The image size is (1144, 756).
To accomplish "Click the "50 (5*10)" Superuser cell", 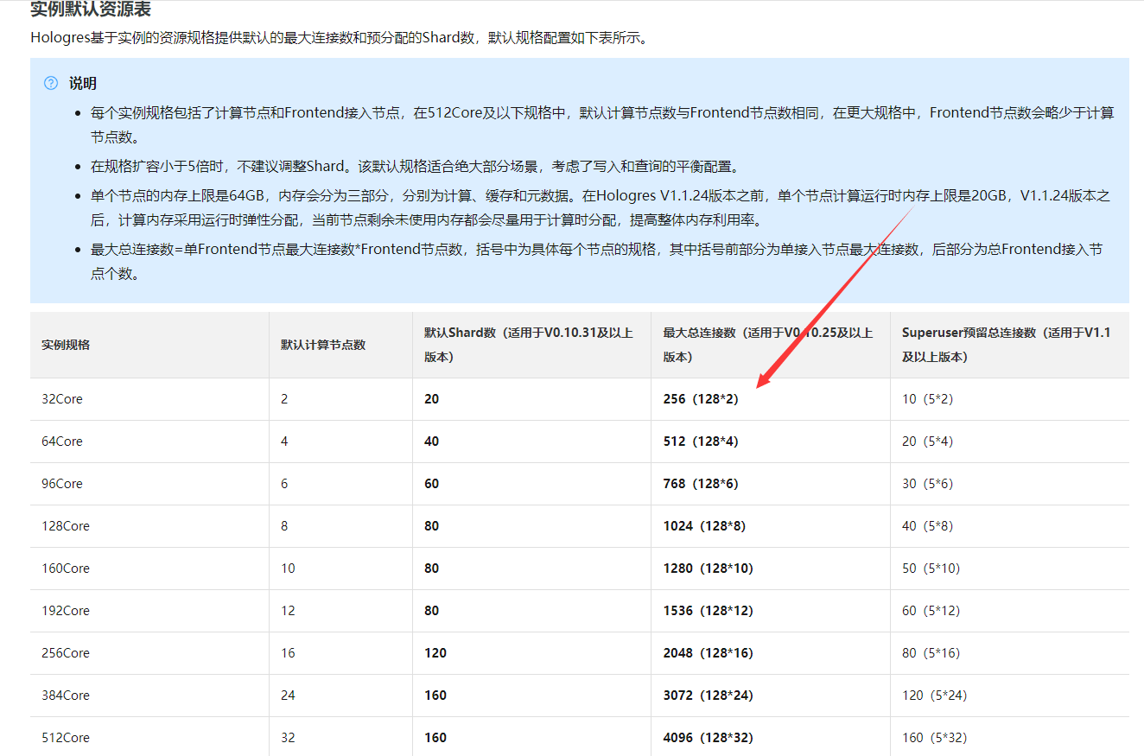I will click(931, 569).
